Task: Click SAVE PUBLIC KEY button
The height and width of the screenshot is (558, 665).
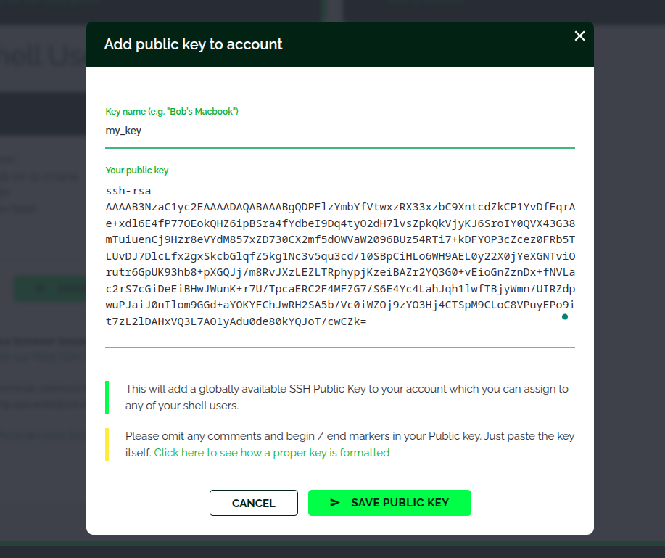Action: pyautogui.click(x=389, y=503)
